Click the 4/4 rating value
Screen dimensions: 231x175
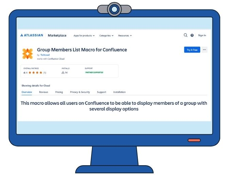pyautogui.click(x=25, y=73)
